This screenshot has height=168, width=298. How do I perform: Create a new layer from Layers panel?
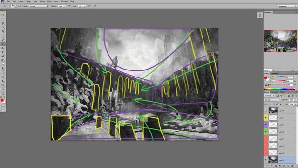tap(288, 166)
